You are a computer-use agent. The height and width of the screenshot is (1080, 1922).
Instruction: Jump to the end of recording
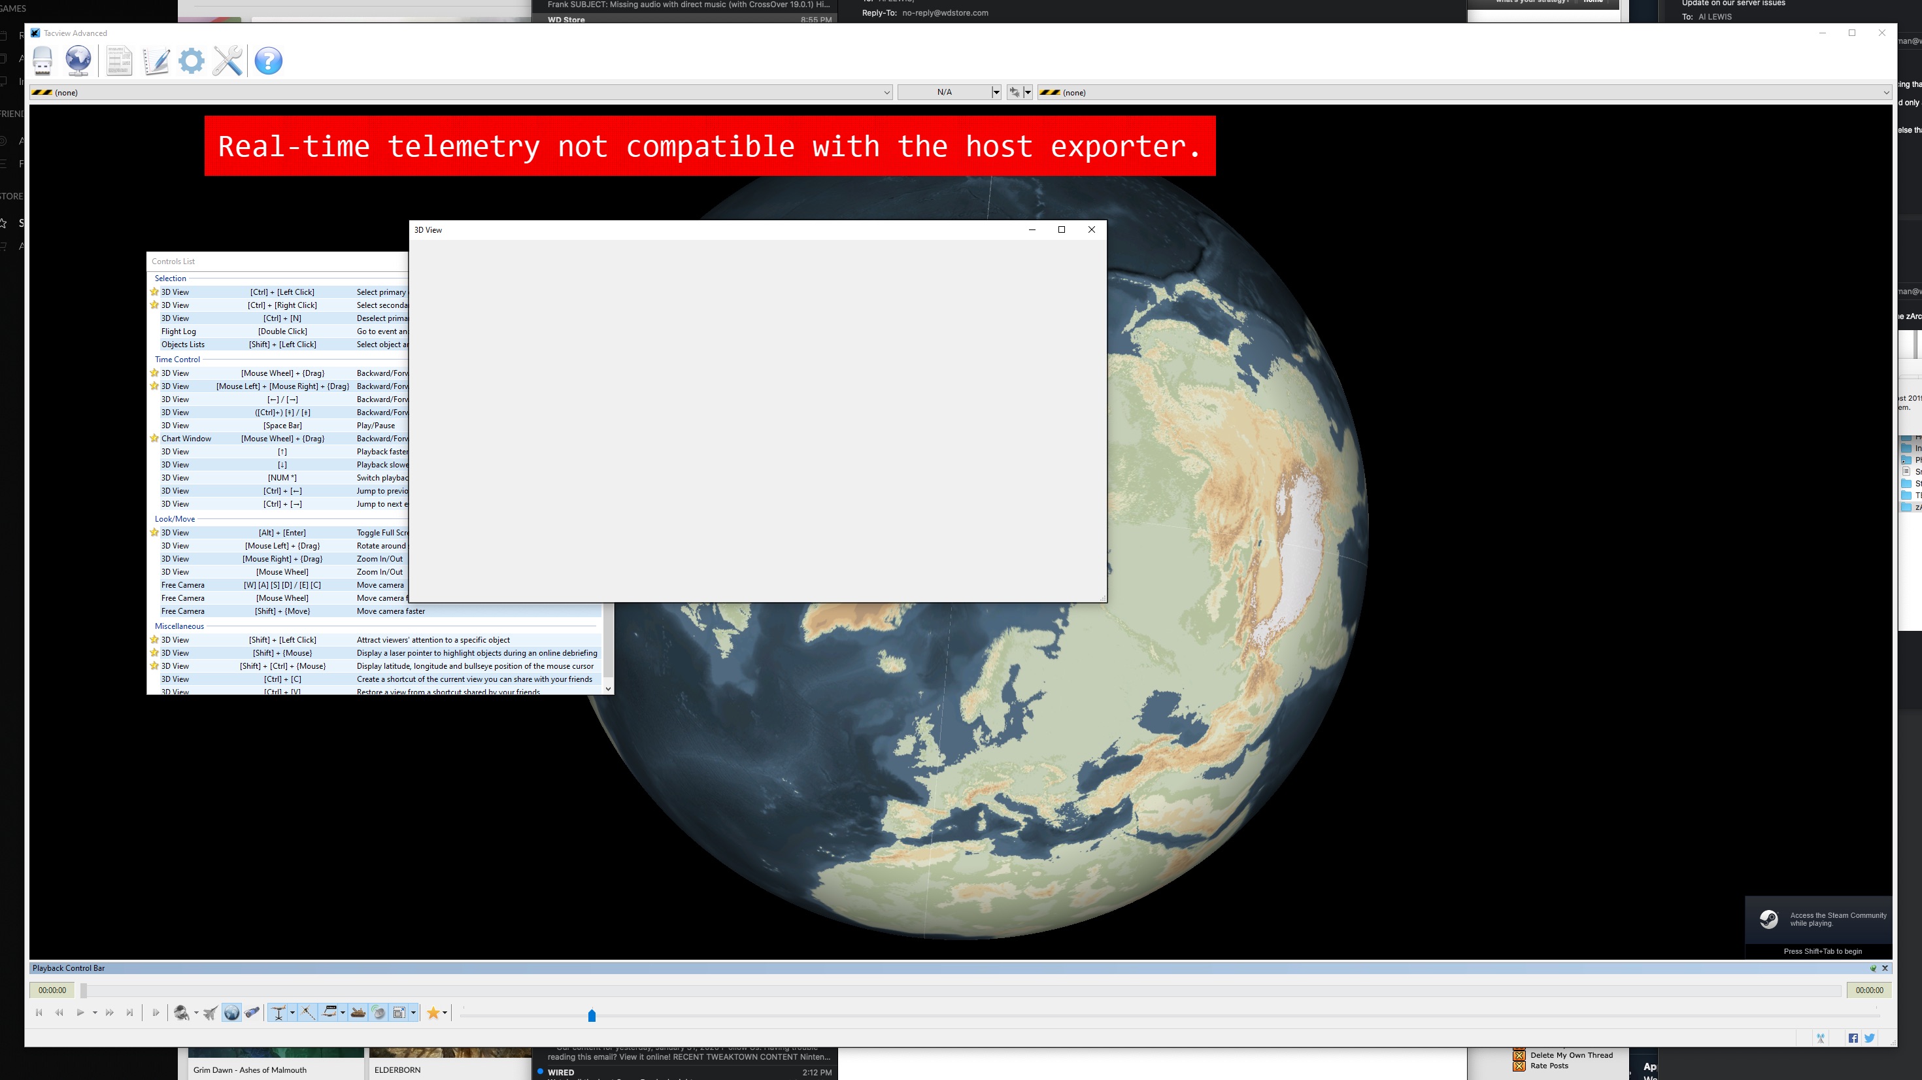tap(130, 1013)
